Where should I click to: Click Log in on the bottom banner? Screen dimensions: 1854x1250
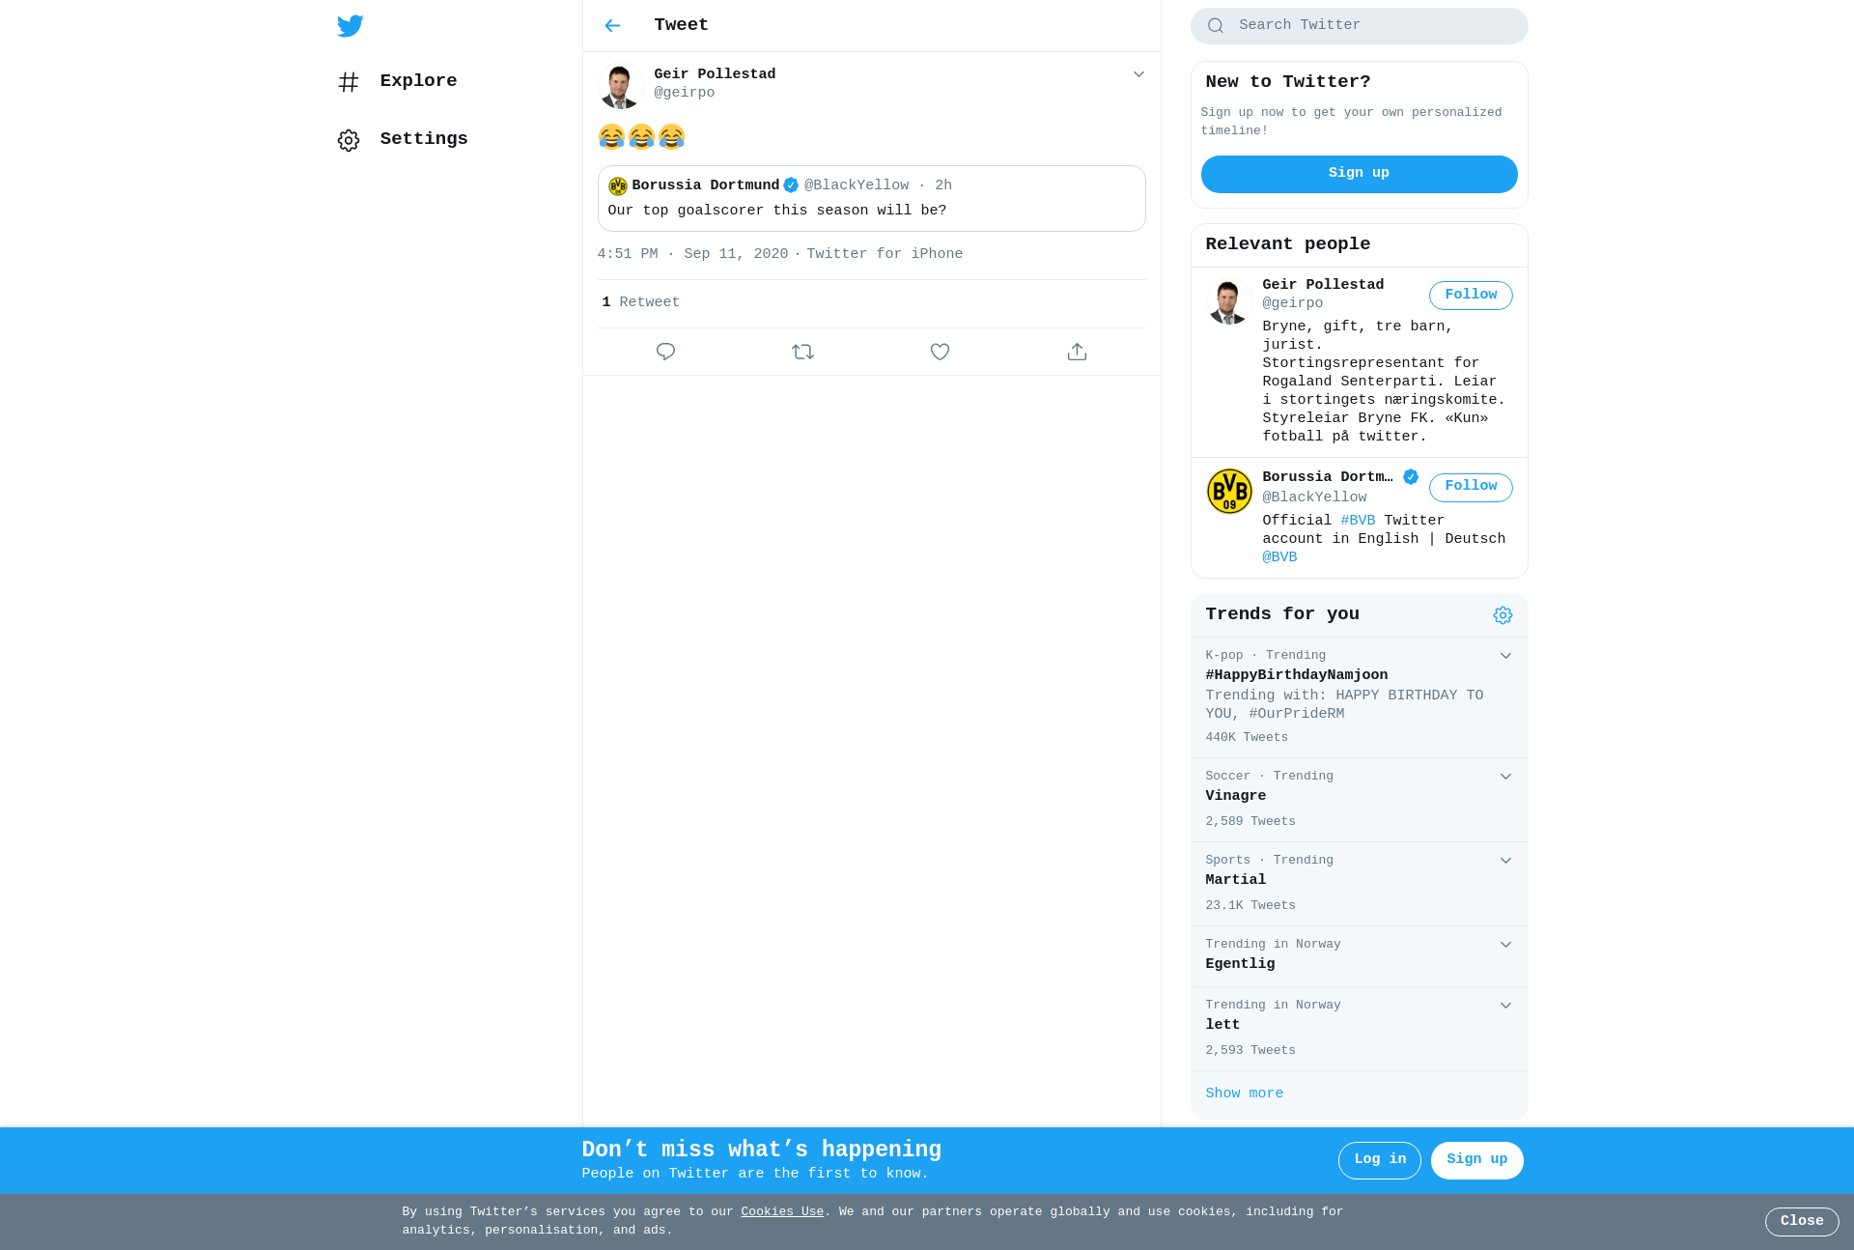[x=1379, y=1160]
